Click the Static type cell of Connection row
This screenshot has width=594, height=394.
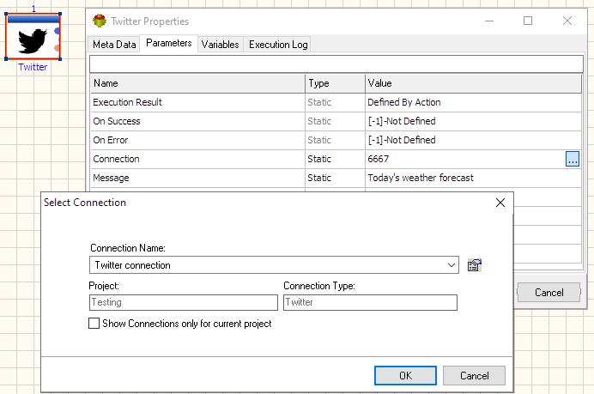[x=335, y=159]
